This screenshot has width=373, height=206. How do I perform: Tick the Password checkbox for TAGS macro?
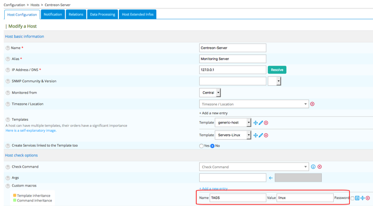point(352,198)
